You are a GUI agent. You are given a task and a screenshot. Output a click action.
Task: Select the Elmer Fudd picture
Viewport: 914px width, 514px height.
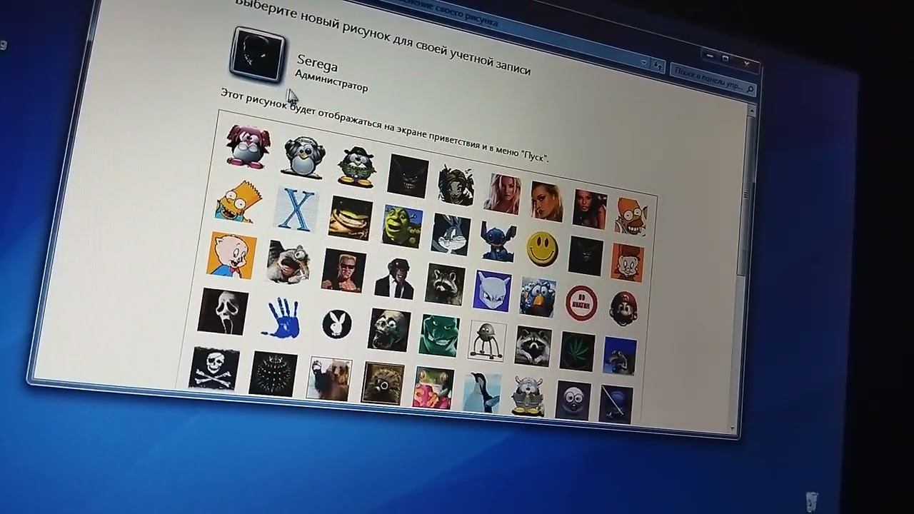click(x=627, y=262)
